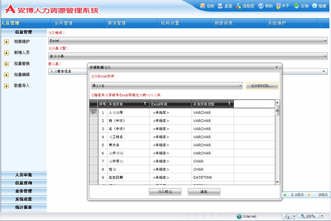Open the 第1页$ sheet dropdown
Image resolution: width=331 pixels, height=221 pixels.
click(x=167, y=86)
